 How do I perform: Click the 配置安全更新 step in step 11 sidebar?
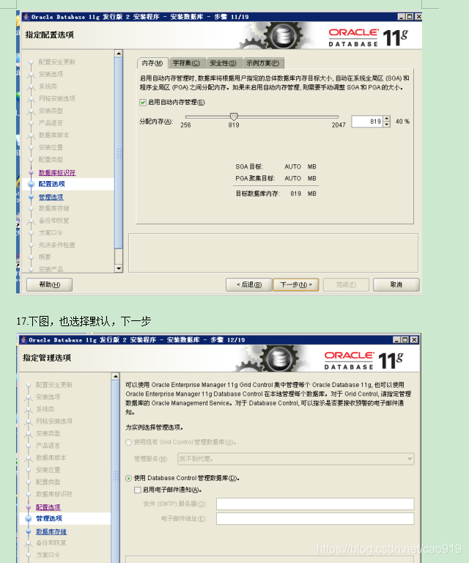(x=56, y=62)
